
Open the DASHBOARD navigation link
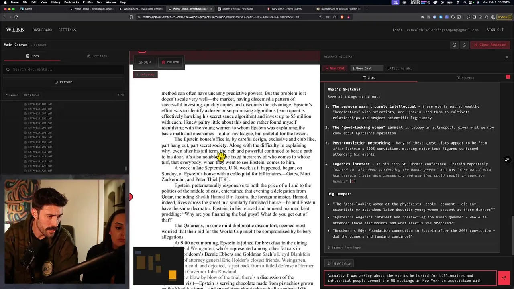pyautogui.click(x=42, y=30)
